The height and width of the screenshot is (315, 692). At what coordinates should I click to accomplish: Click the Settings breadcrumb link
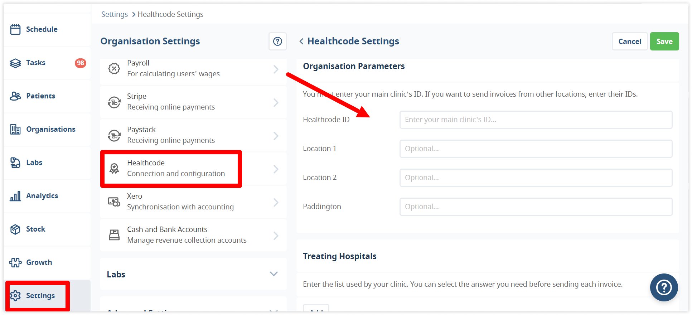click(x=114, y=14)
